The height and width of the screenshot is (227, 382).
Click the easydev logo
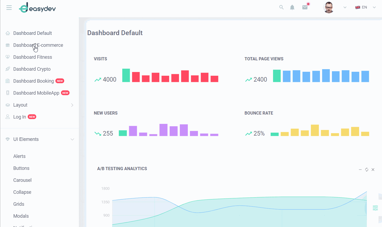pyautogui.click(x=37, y=8)
